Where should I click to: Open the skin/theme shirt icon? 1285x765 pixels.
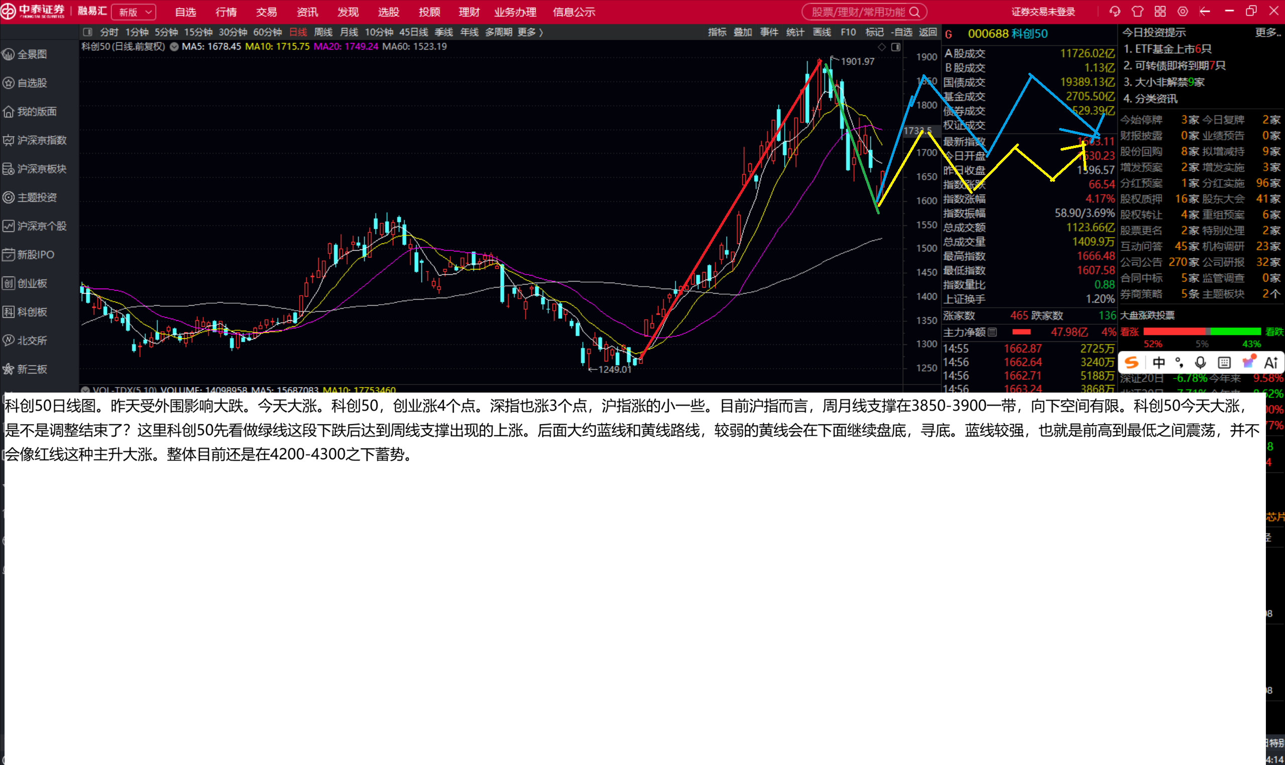[x=1137, y=12]
